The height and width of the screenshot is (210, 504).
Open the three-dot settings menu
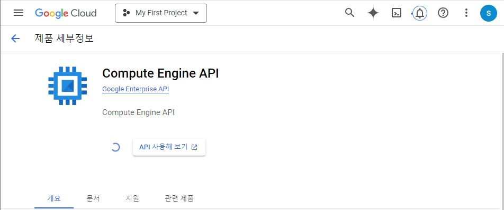(466, 13)
